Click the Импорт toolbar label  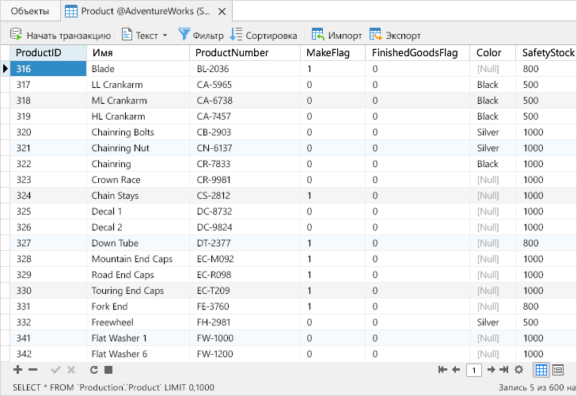pos(345,36)
